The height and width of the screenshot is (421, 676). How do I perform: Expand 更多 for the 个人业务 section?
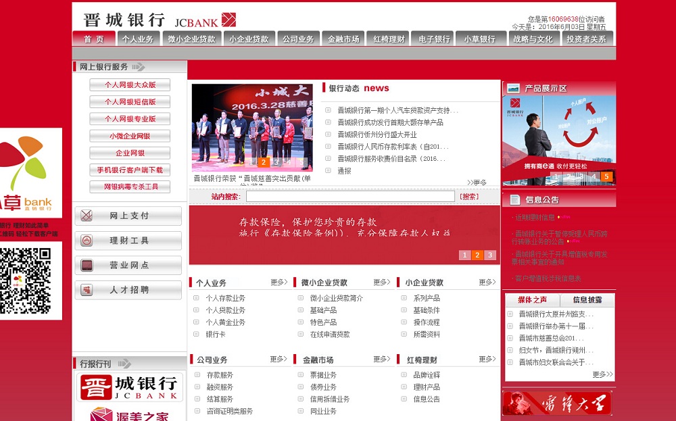click(279, 282)
